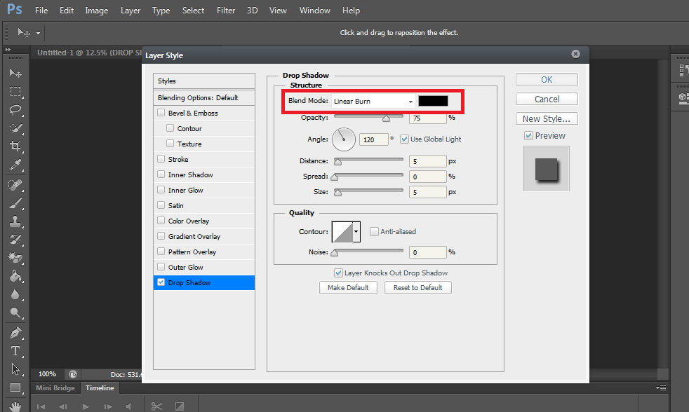The width and height of the screenshot is (689, 412).
Task: Select the Dodge tool
Action: [x=15, y=313]
